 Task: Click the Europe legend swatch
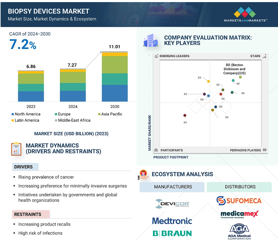coord(56,114)
